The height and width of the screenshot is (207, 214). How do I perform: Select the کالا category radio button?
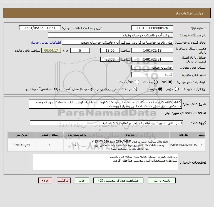[x=170, y=82]
